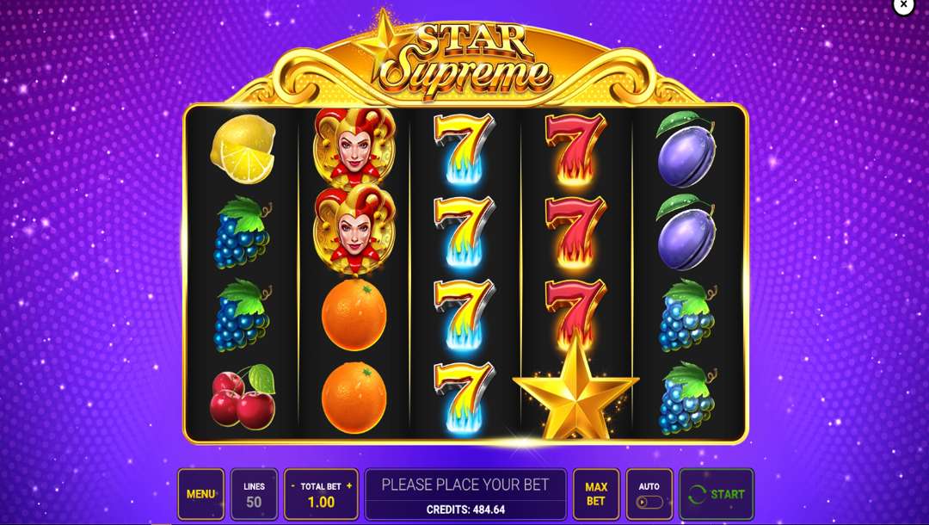The height and width of the screenshot is (525, 929).
Task: Click the top plum symbol on fifth reel
Action: pyautogui.click(x=686, y=149)
